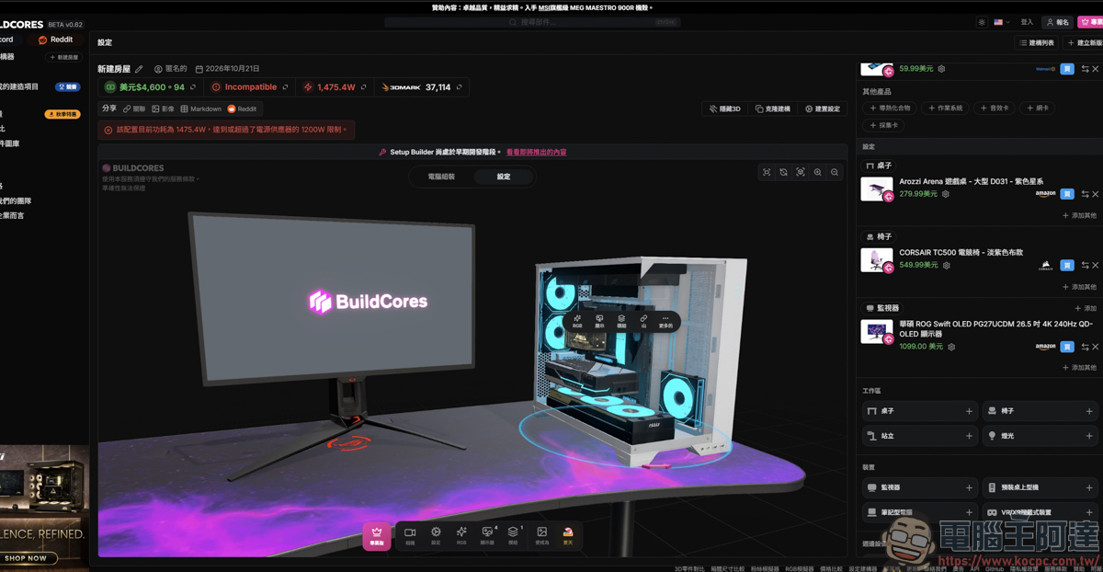Viewport: 1103px width, 572px height.
Task: Click the focus target icon in viewport
Action: click(x=801, y=172)
